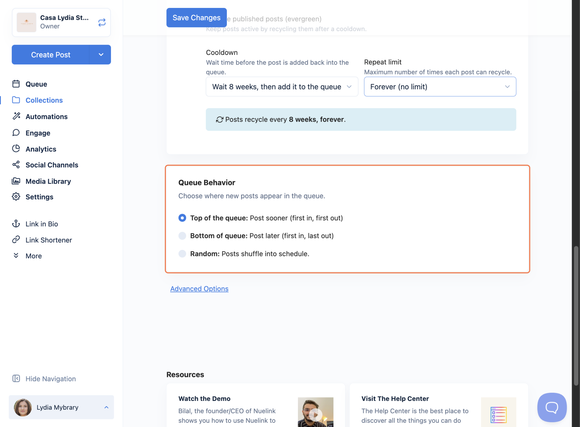This screenshot has width=580, height=427.
Task: Select Bottom of queue radio option
Action: (182, 236)
